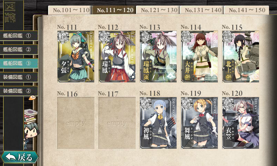Open 艦船図鑑 ② in sidebar
Screen dimensions: 277x166
19,49
